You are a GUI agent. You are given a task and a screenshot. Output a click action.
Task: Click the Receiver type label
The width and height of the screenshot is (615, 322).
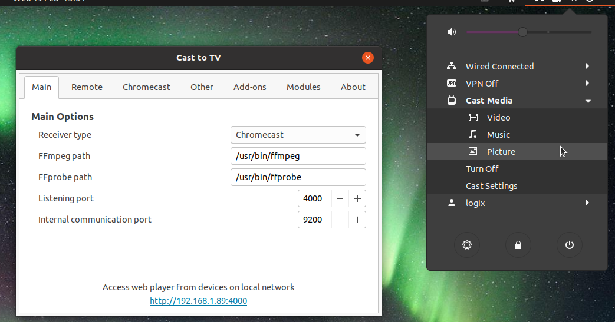pyautogui.click(x=65, y=135)
